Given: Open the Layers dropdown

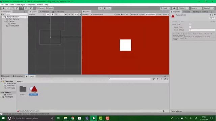Looking at the screenshot, I should tap(196, 8).
